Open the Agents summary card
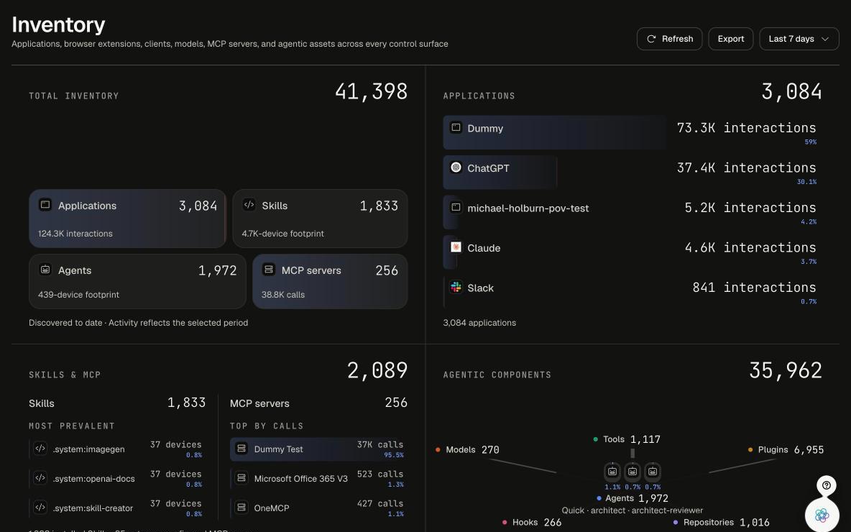The height and width of the screenshot is (532, 851). pos(137,282)
